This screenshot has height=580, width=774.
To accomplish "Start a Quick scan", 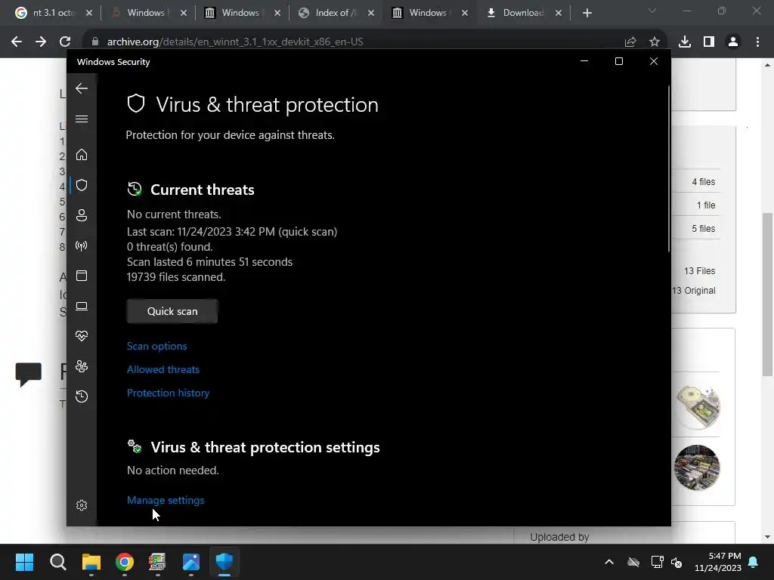I will (x=172, y=311).
